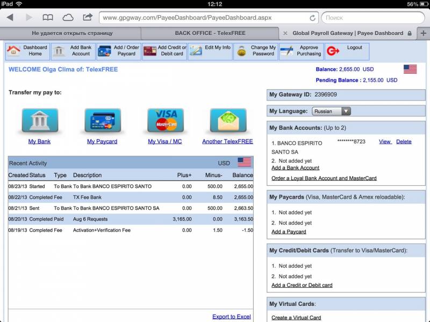Click US flag in Recent Activity header

pyautogui.click(x=244, y=162)
